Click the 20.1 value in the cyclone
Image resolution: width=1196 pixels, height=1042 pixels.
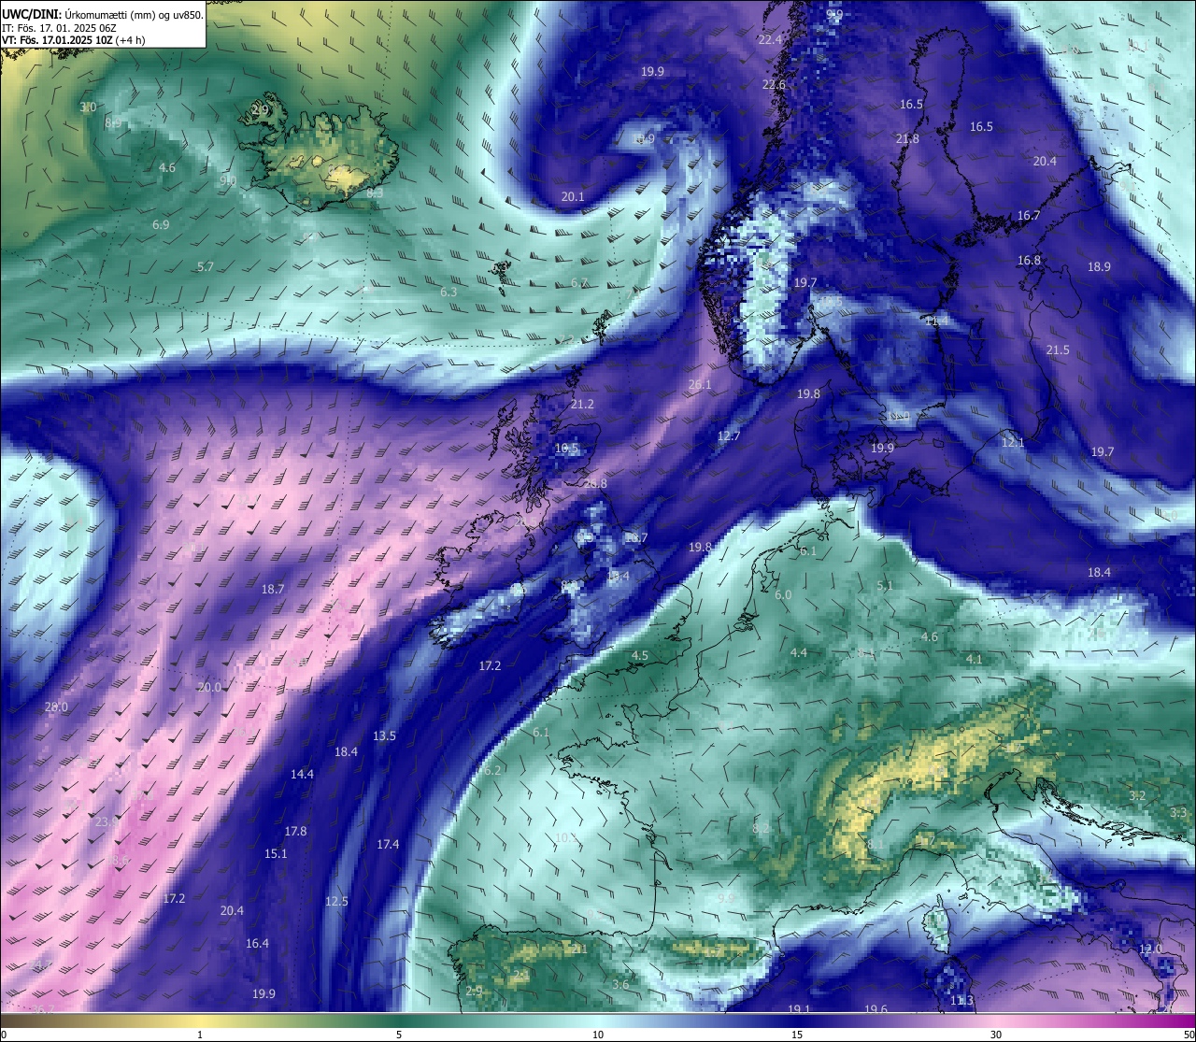573,196
